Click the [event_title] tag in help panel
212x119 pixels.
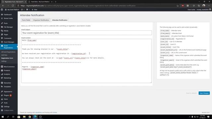pos(166,47)
